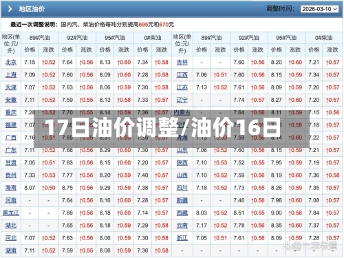The width and height of the screenshot is (344, 258).
Task: Open the 河南 region link
Action: [11, 200]
